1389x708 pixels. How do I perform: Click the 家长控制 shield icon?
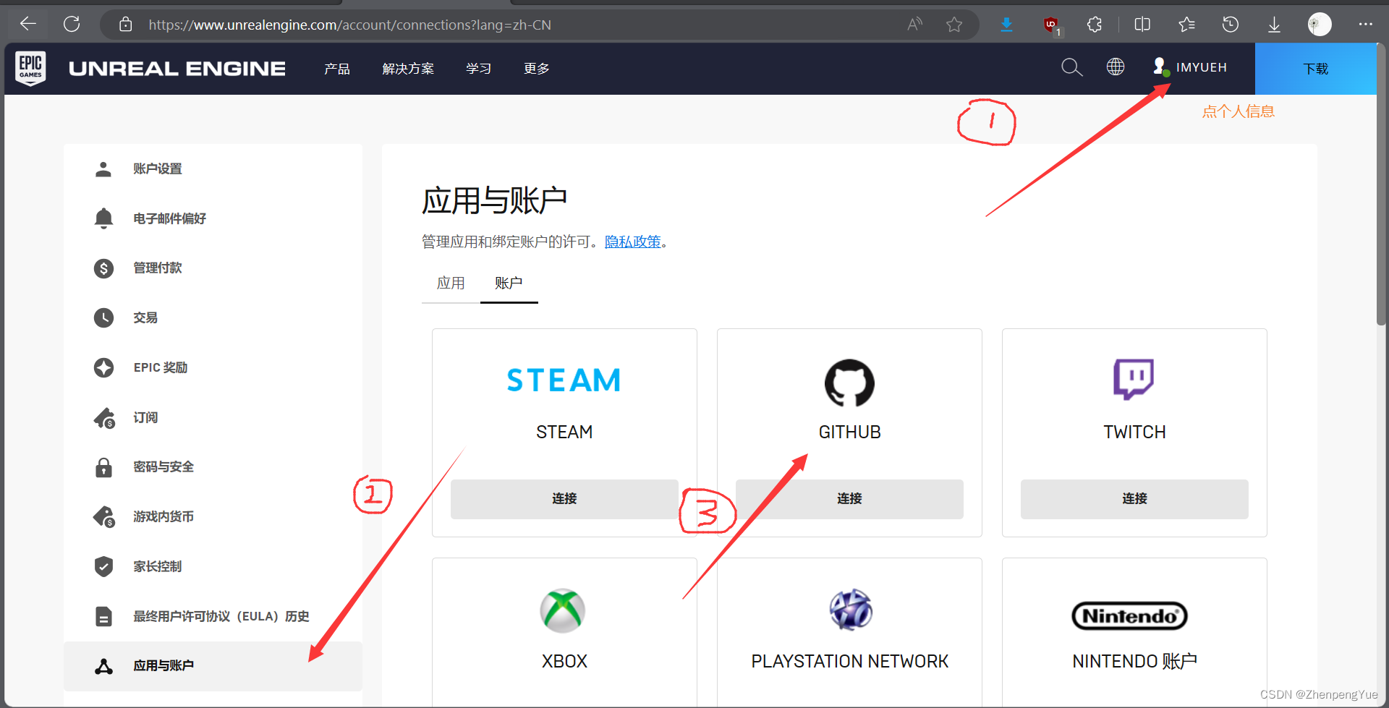pyautogui.click(x=103, y=566)
